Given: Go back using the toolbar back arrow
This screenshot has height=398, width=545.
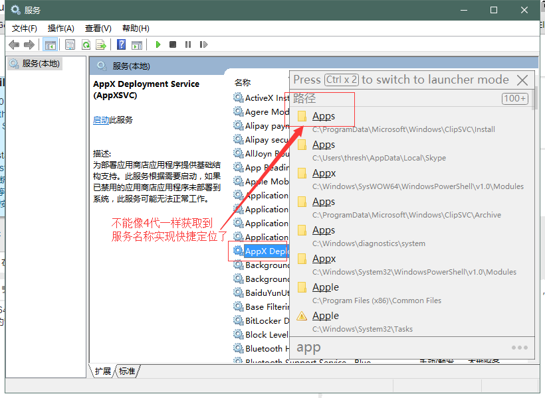Looking at the screenshot, I should [14, 44].
